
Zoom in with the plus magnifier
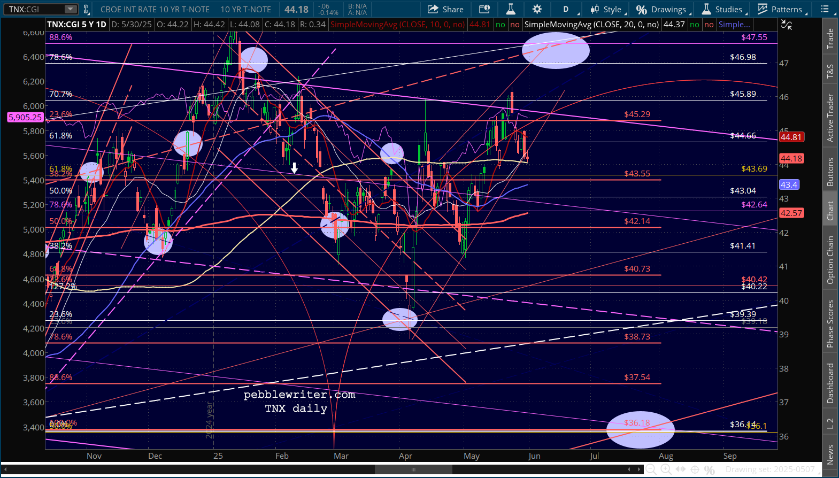click(666, 469)
